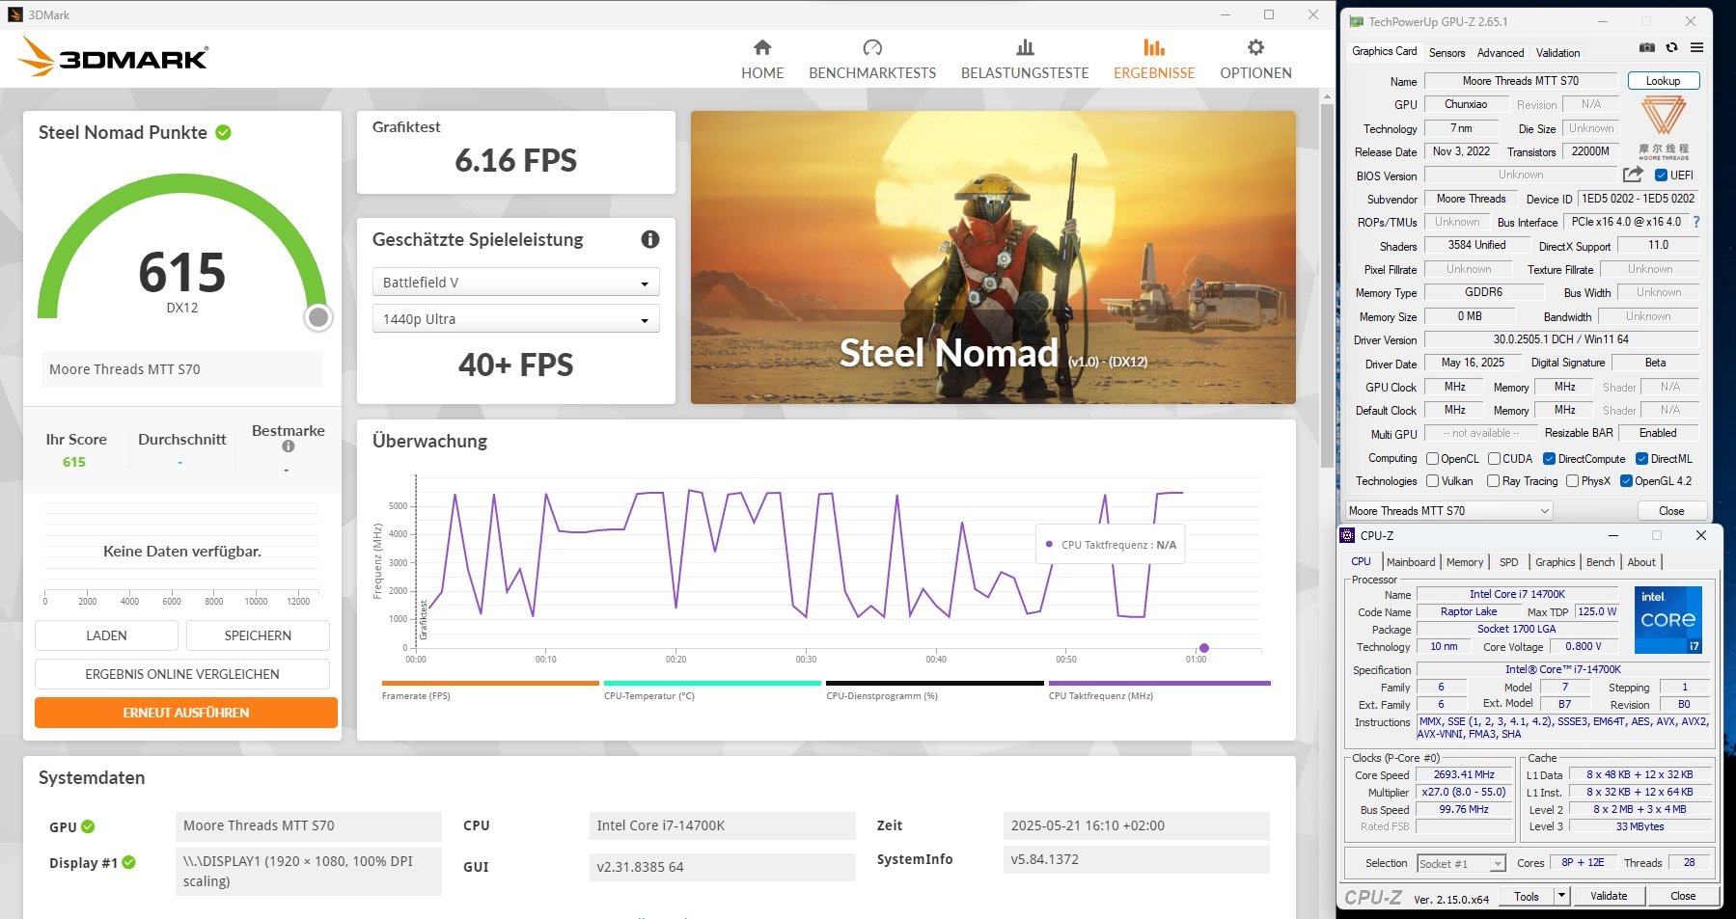The height and width of the screenshot is (919, 1736).
Task: Open the Mainboard tab in CPU-Z
Action: [1411, 562]
